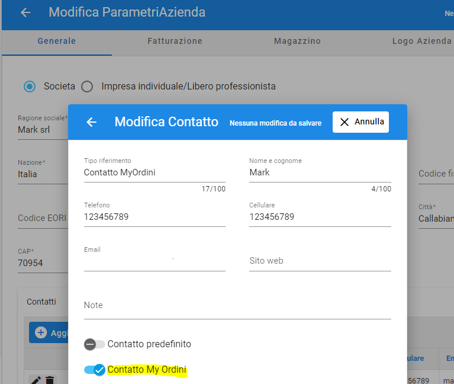The image size is (454, 384).
Task: Click the X icon on the Annulla button
Action: (x=344, y=122)
